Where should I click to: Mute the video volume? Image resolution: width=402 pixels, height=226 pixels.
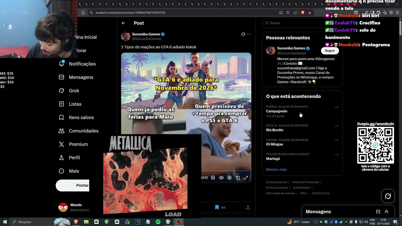tap(221, 178)
